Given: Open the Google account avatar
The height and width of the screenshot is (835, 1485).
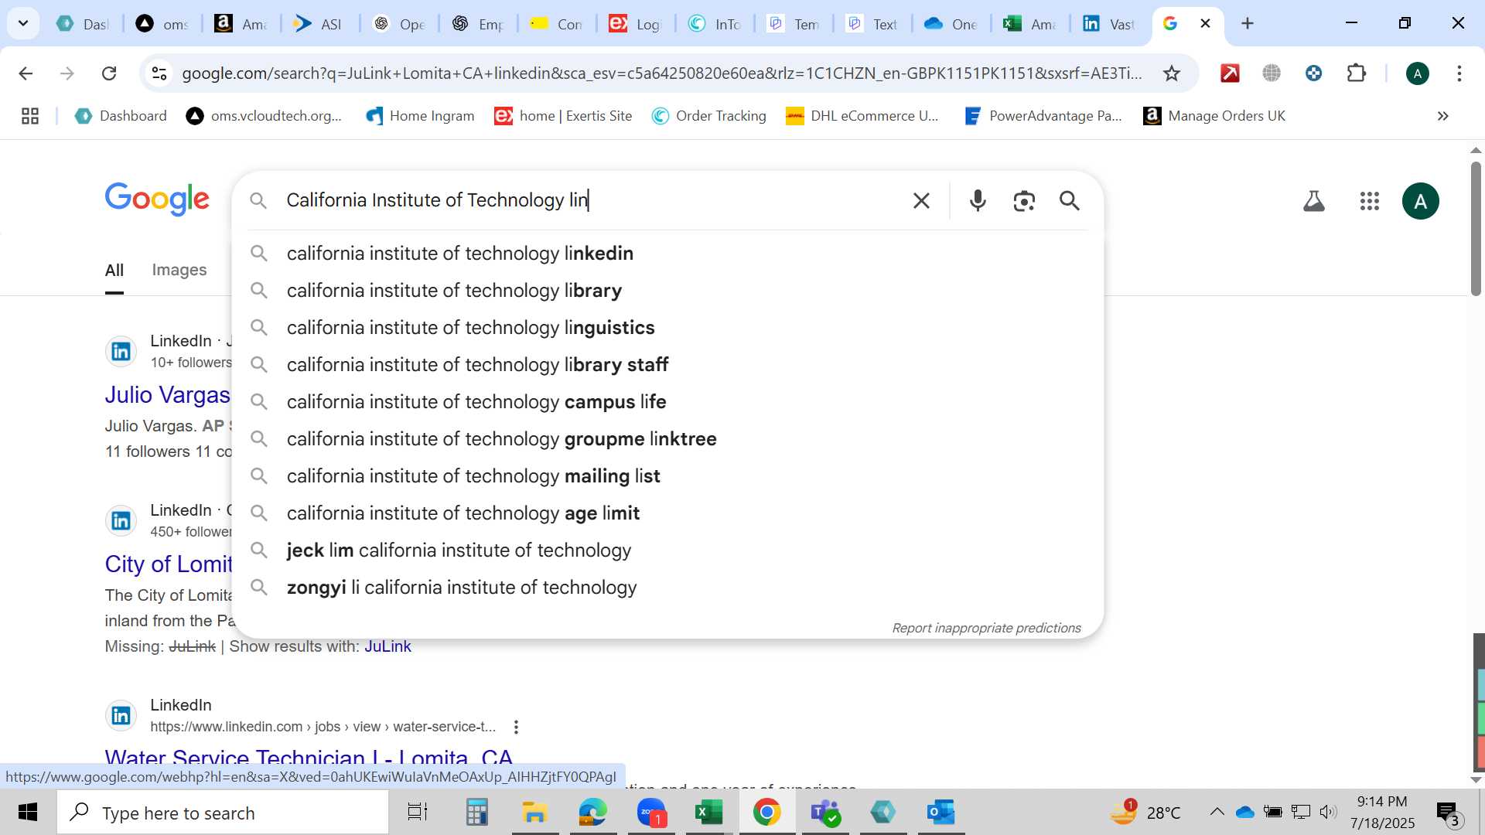Looking at the screenshot, I should (x=1420, y=201).
